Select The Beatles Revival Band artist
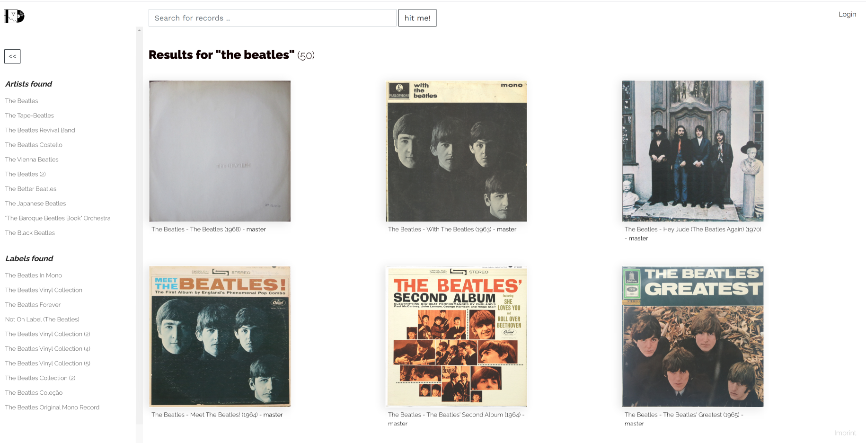This screenshot has width=866, height=443. (x=40, y=130)
